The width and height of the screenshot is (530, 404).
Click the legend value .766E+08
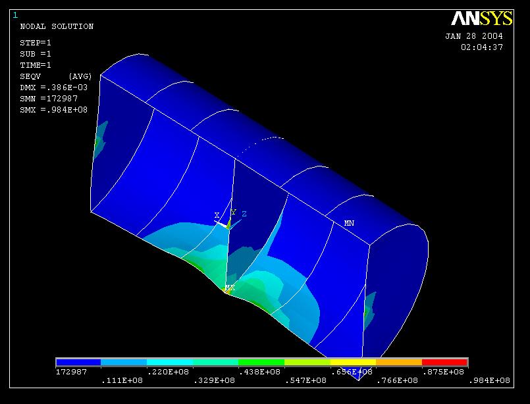(397, 380)
